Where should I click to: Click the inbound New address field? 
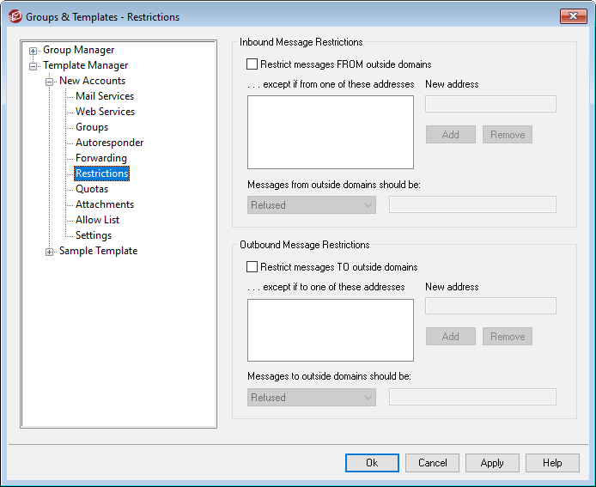pyautogui.click(x=490, y=105)
